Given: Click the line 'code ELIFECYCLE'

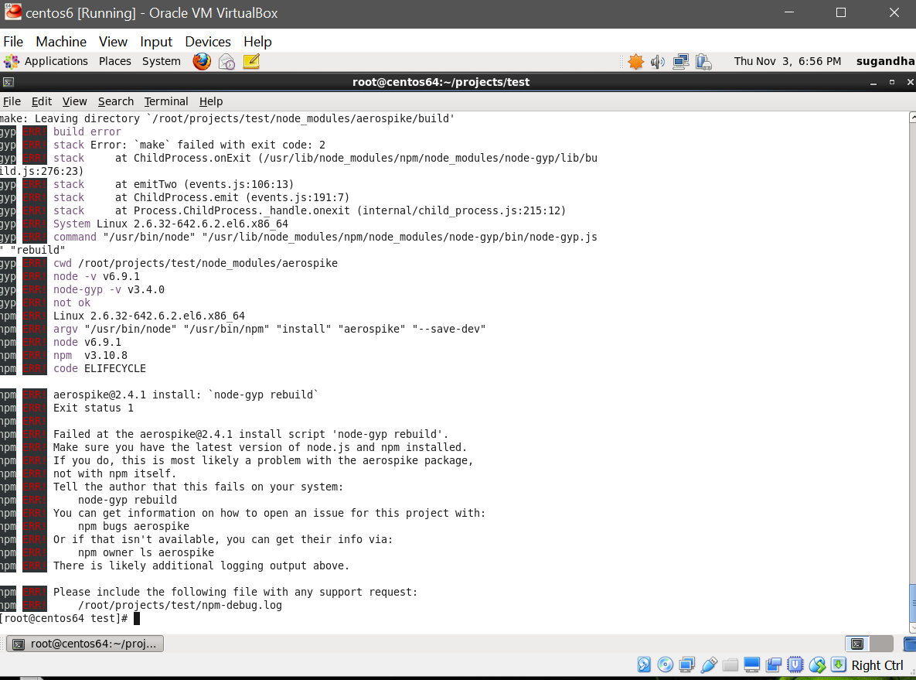Looking at the screenshot, I should (99, 368).
